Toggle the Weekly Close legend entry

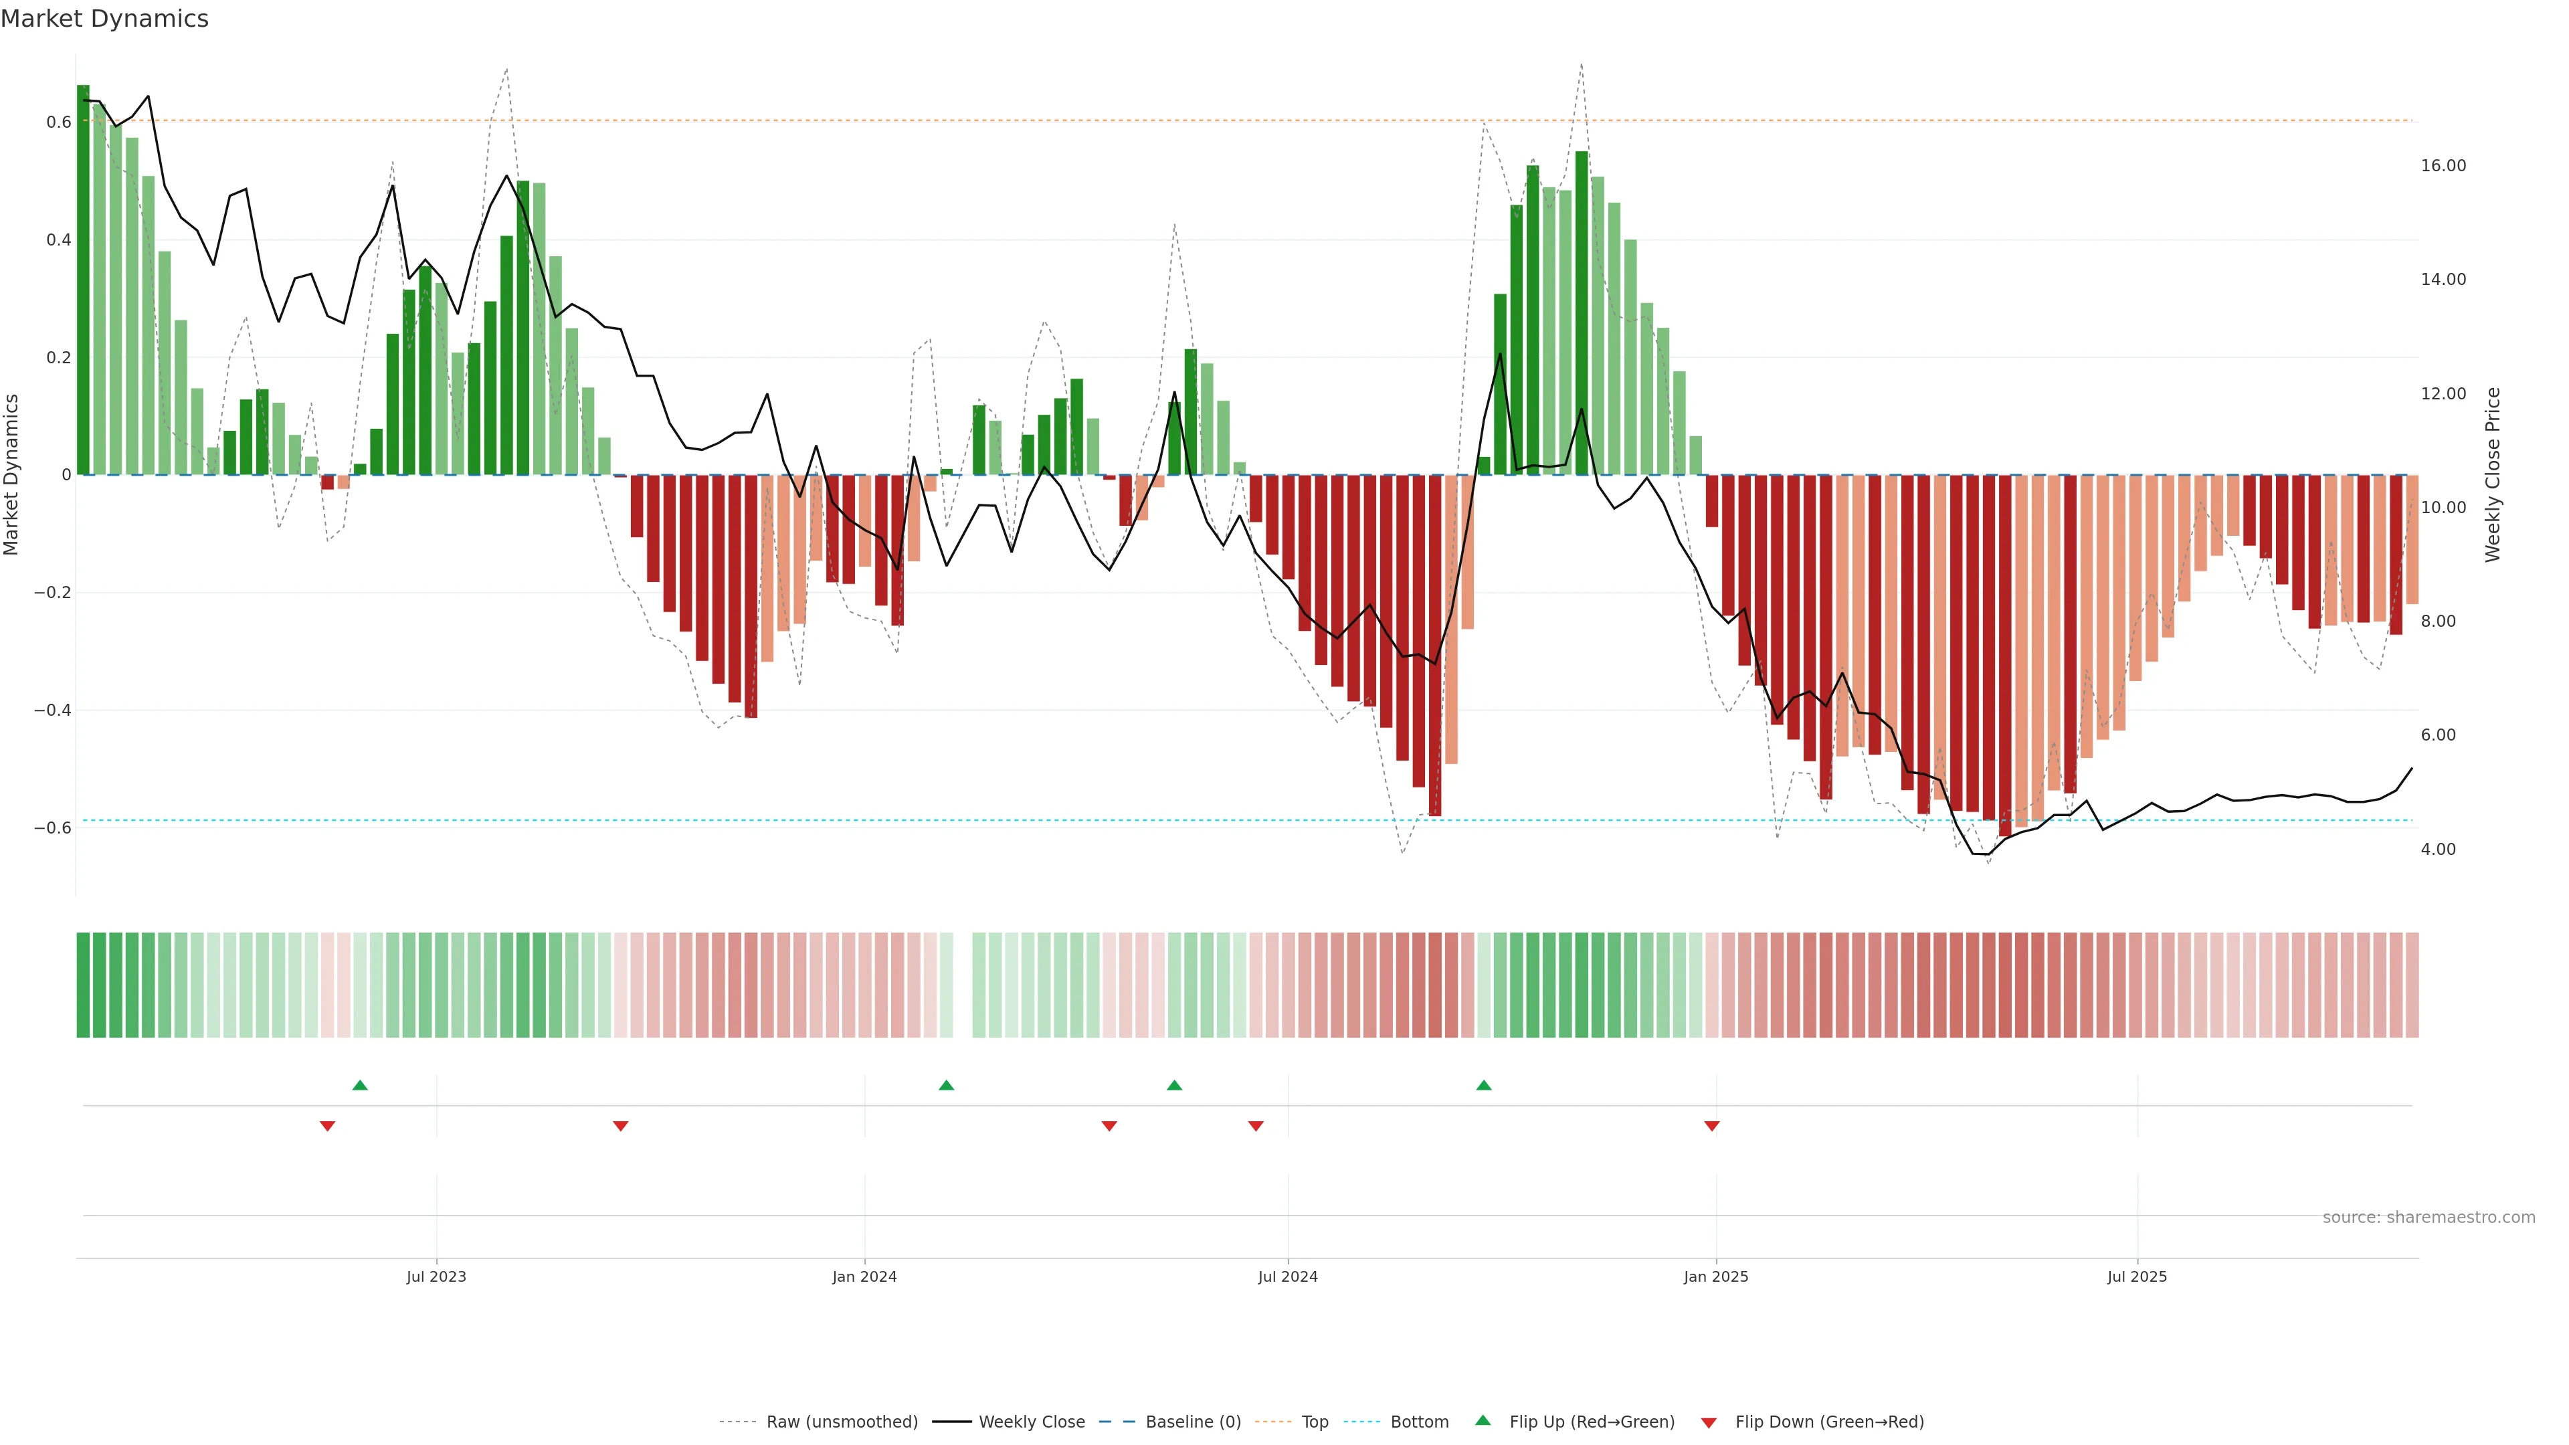1031,1422
